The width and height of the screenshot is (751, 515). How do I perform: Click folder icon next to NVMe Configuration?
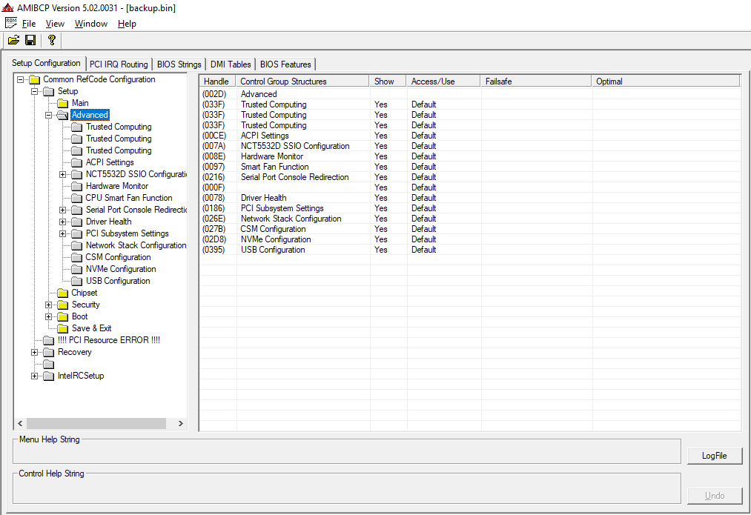coord(76,270)
